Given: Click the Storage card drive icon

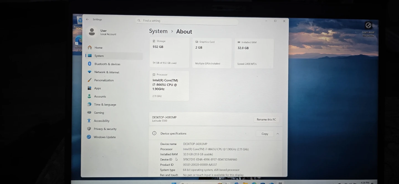Looking at the screenshot, I should pos(154,41).
